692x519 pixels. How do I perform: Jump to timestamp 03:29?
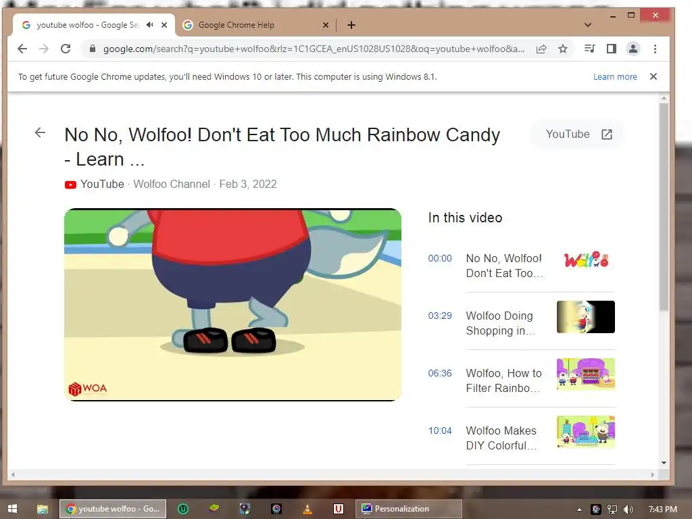[440, 316]
